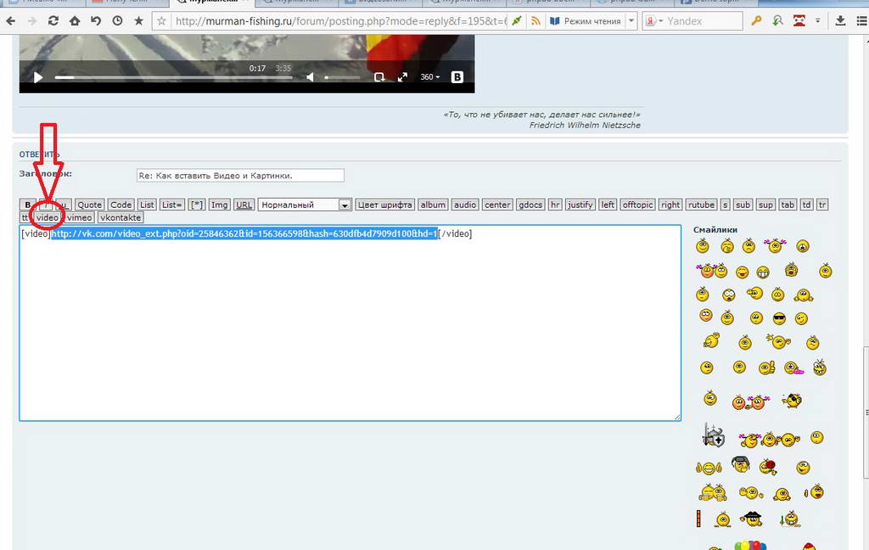Go to browser home page

click(x=75, y=20)
